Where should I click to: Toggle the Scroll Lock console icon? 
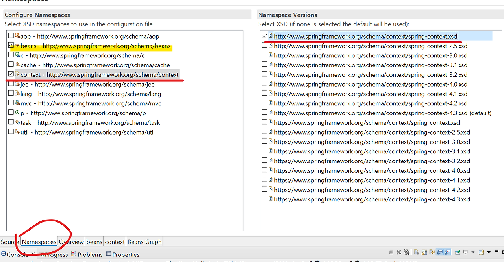424,252
